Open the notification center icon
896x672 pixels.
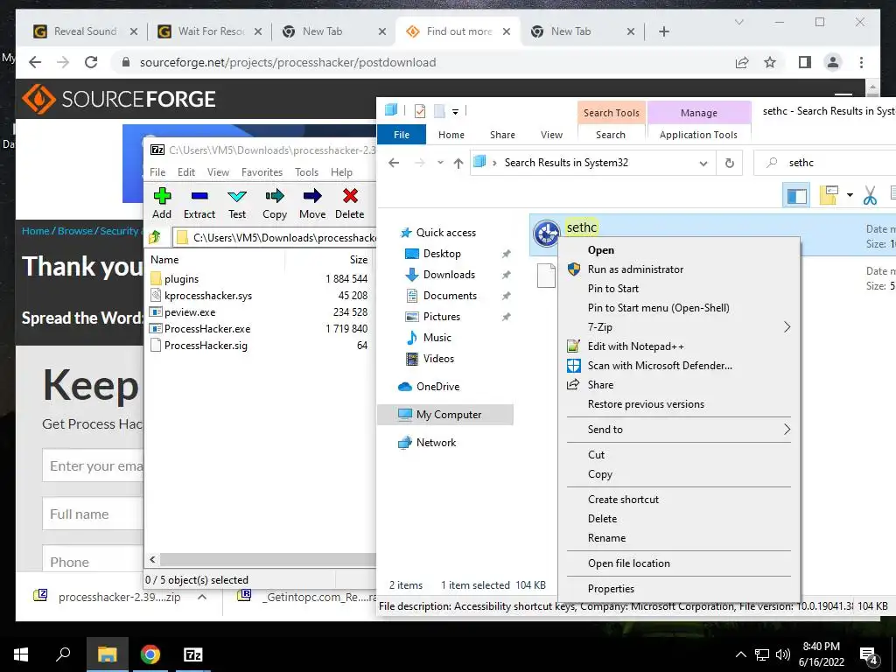pyautogui.click(x=869, y=655)
